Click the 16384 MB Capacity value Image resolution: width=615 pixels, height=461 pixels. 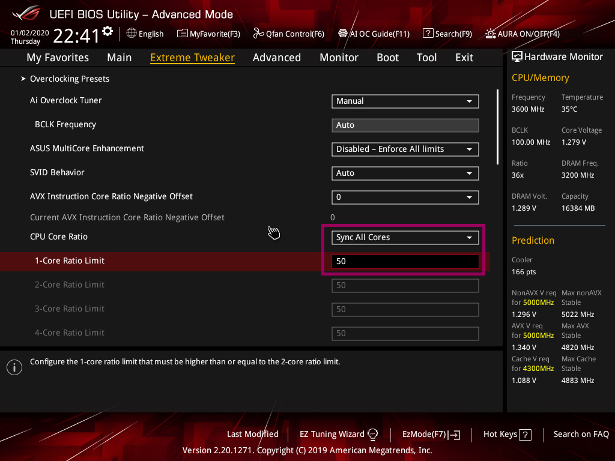[578, 208]
